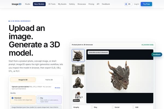Click Browse to upload a photo
Image resolution: width=164 pixels, height=109 pixels.
coord(57,88)
